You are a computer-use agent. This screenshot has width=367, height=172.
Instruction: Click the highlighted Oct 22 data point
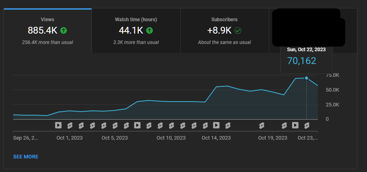pos(307,78)
